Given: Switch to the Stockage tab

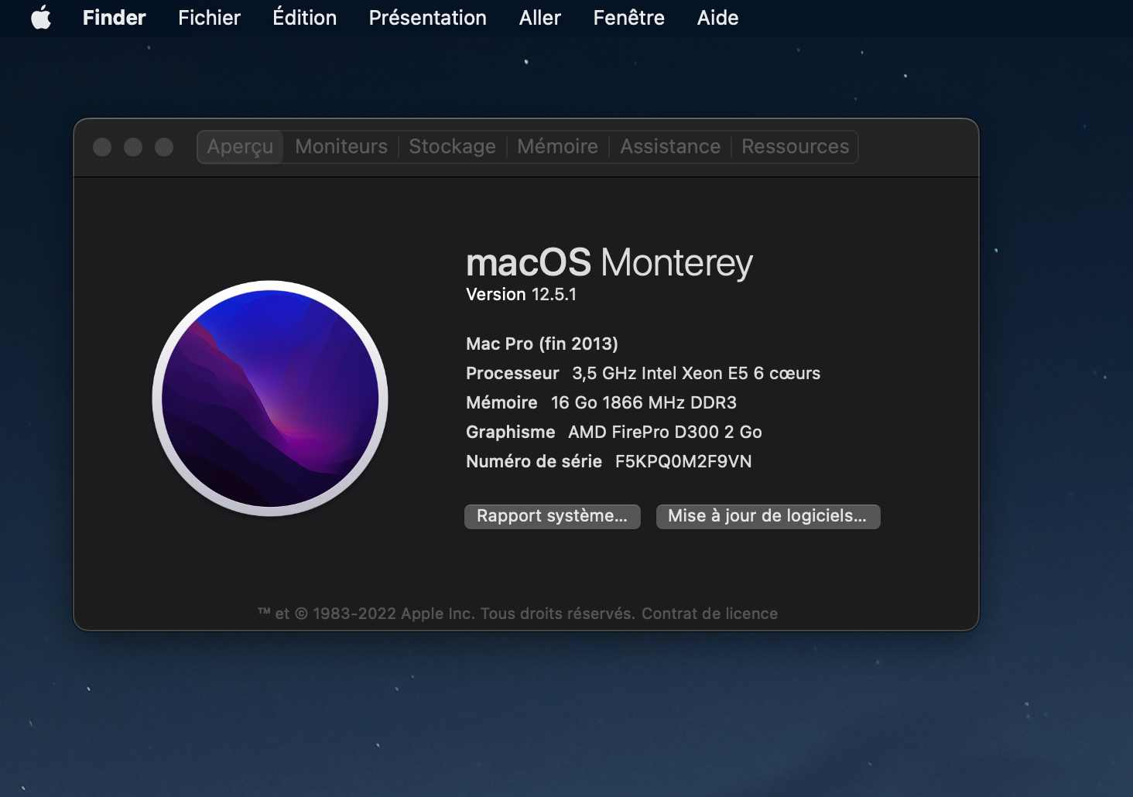Looking at the screenshot, I should tap(452, 147).
